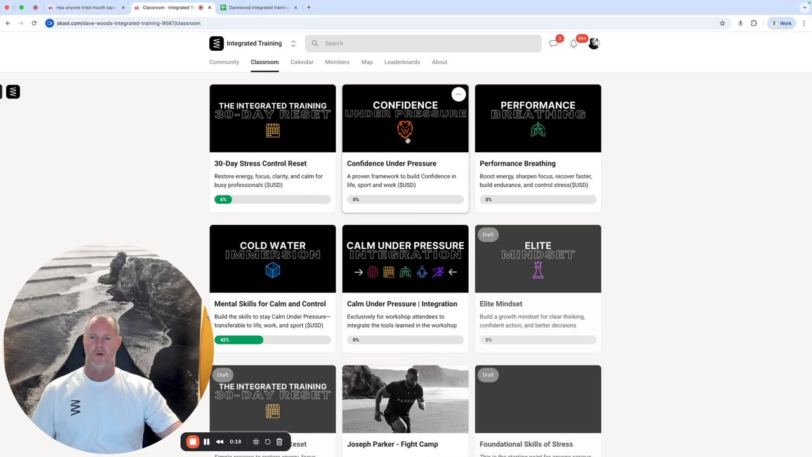Expand the Integrated Training group switcher

293,43
